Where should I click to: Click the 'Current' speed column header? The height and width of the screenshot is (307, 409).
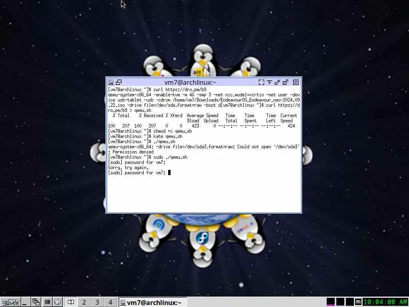289,116
